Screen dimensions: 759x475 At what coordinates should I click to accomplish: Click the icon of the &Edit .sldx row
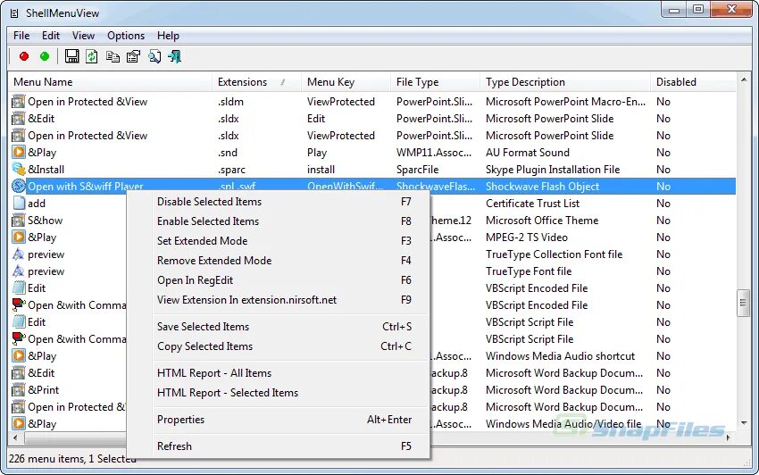coord(19,119)
